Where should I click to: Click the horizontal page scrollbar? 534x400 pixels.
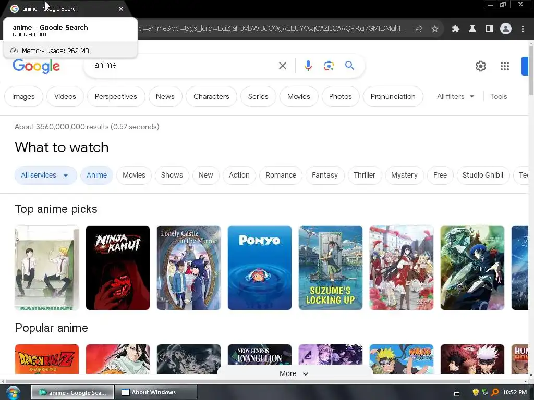(x=238, y=381)
